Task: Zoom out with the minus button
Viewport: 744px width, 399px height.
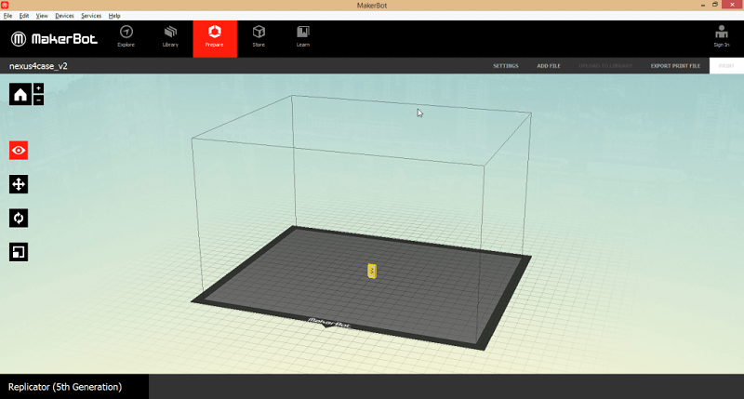Action: pos(38,100)
